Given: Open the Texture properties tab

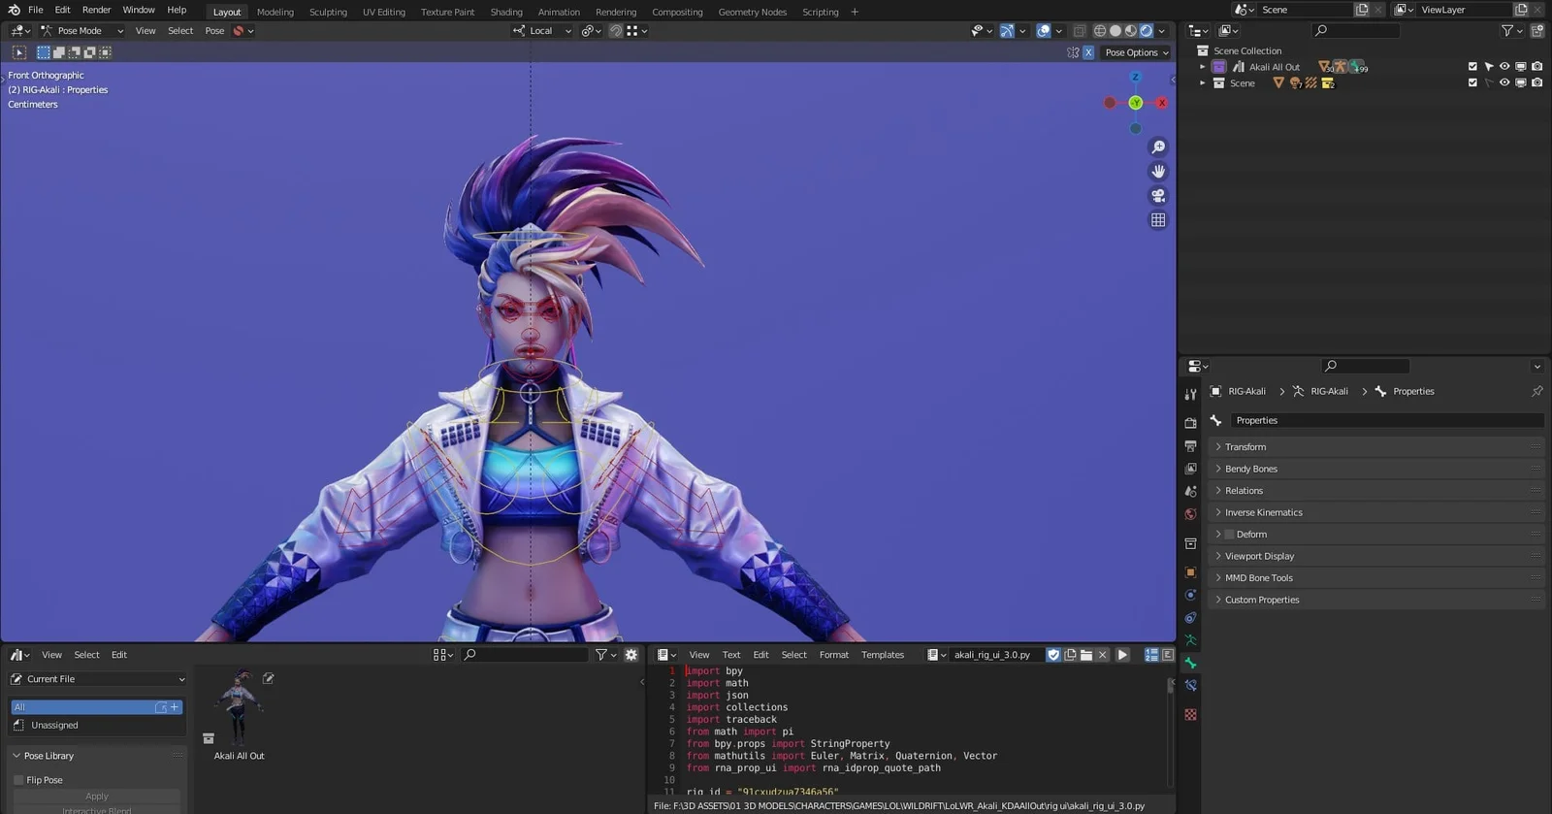Looking at the screenshot, I should 1190,715.
